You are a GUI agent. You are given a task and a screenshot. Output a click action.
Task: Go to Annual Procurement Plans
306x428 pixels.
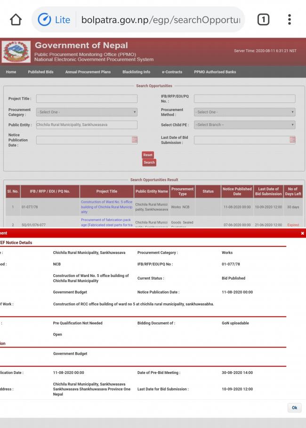click(x=88, y=72)
